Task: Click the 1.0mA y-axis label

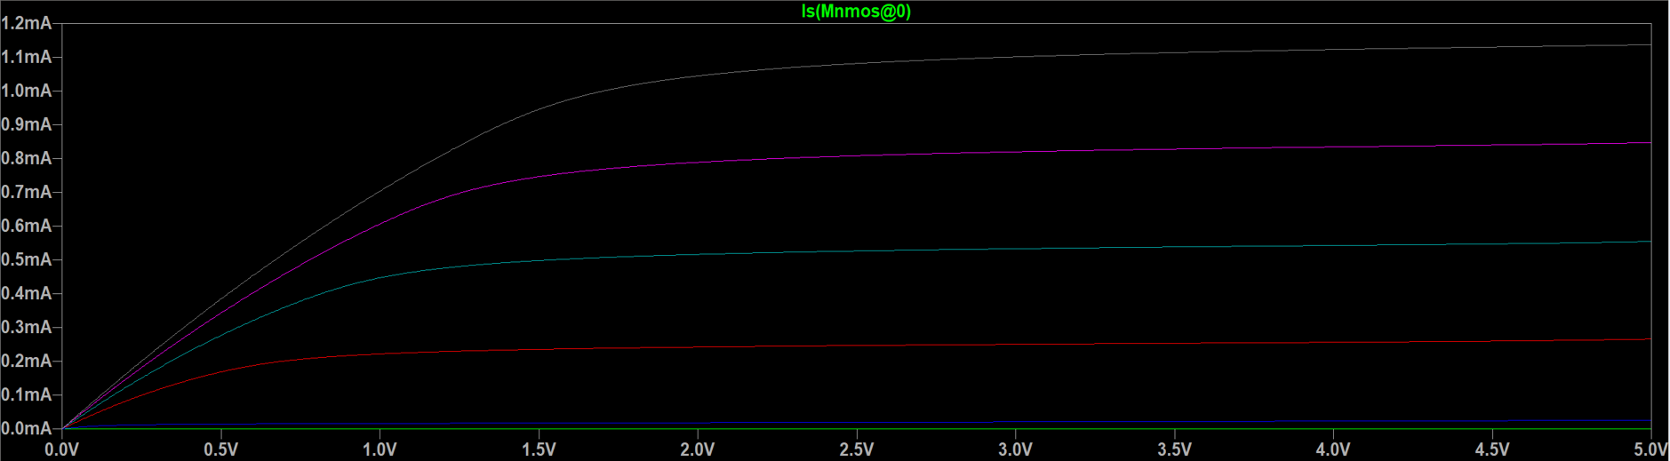Action: [26, 91]
